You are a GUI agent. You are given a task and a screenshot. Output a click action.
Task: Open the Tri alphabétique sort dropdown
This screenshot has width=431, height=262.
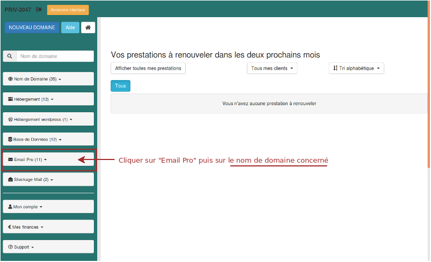pyautogui.click(x=356, y=68)
